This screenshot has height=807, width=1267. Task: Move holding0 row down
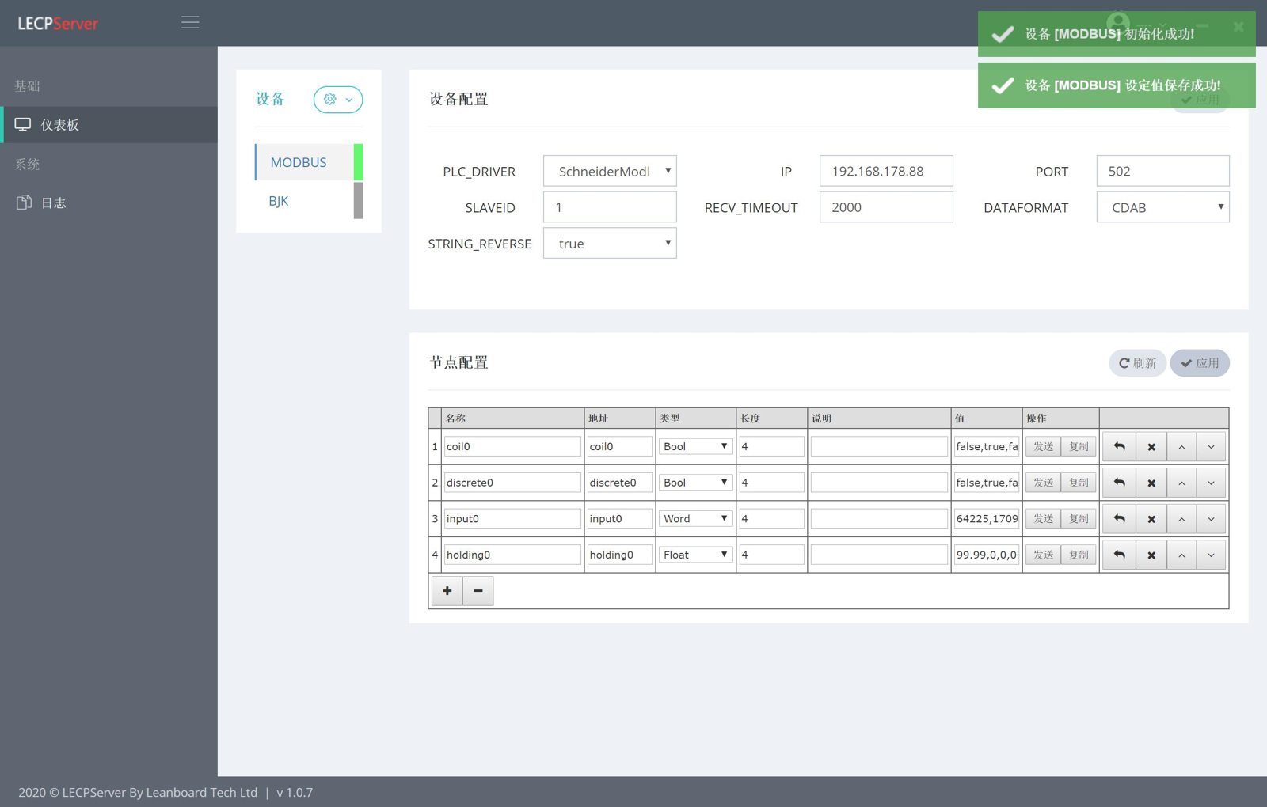tap(1212, 555)
